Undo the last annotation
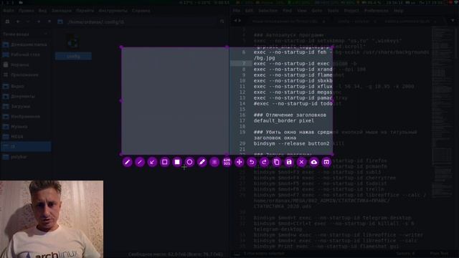Image resolution: width=459 pixels, height=258 pixels. point(252,162)
